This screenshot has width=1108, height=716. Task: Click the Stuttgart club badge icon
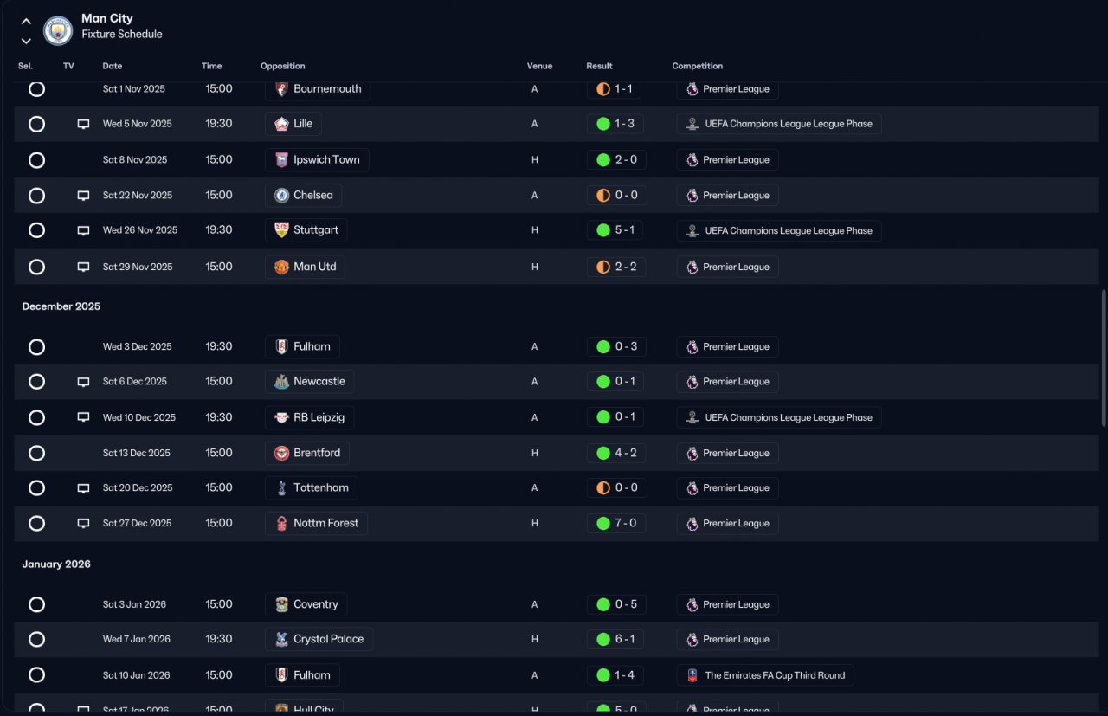coord(281,230)
